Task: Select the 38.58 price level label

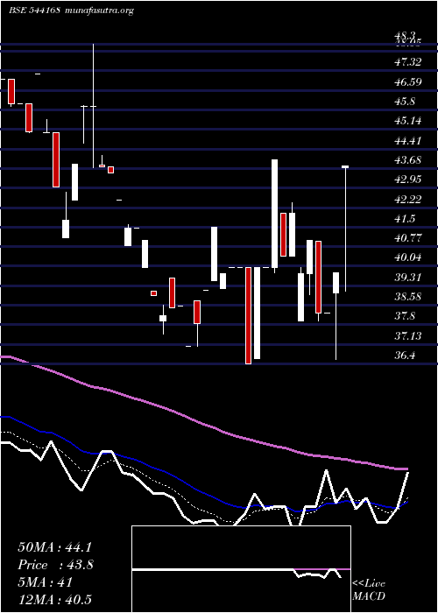Action: tap(408, 296)
